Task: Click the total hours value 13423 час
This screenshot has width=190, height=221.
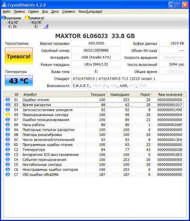Action: 172,71
